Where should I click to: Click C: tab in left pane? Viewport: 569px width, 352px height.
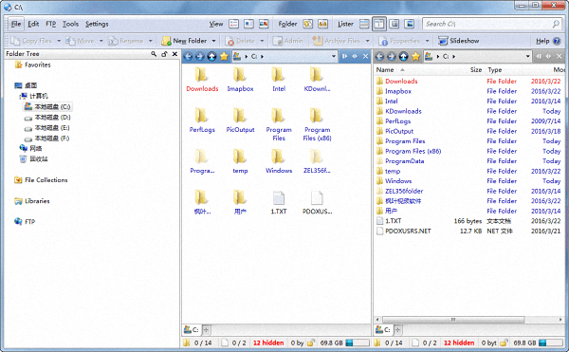point(192,329)
